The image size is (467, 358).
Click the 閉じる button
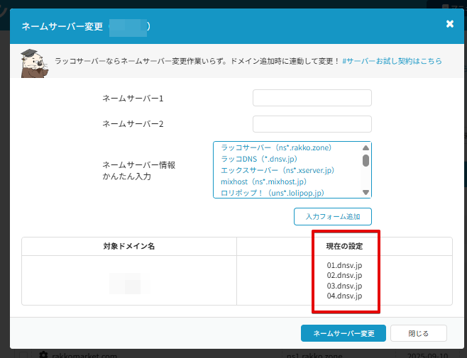click(x=419, y=333)
